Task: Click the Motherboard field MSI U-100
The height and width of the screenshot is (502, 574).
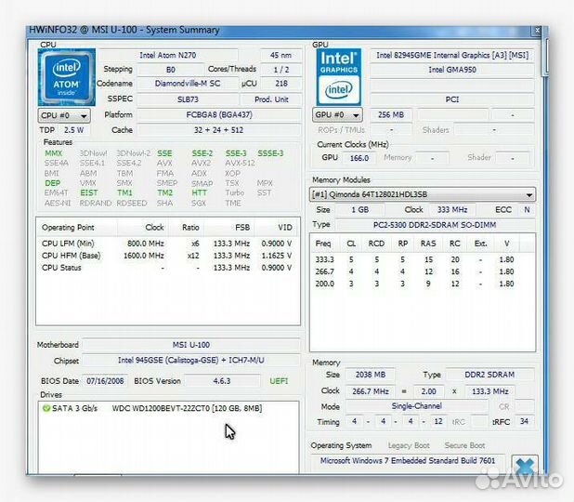Action: 191,345
